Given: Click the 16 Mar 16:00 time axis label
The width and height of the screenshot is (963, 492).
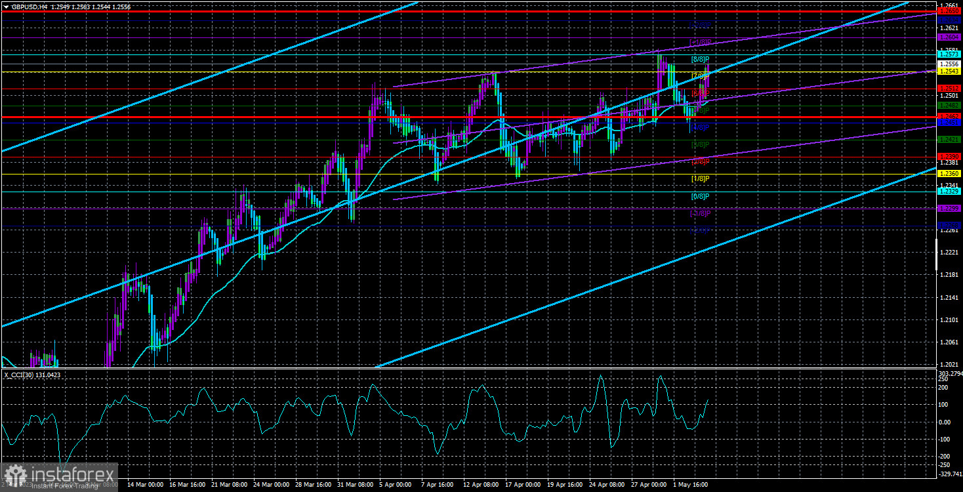Looking at the screenshot, I should coord(188,485).
